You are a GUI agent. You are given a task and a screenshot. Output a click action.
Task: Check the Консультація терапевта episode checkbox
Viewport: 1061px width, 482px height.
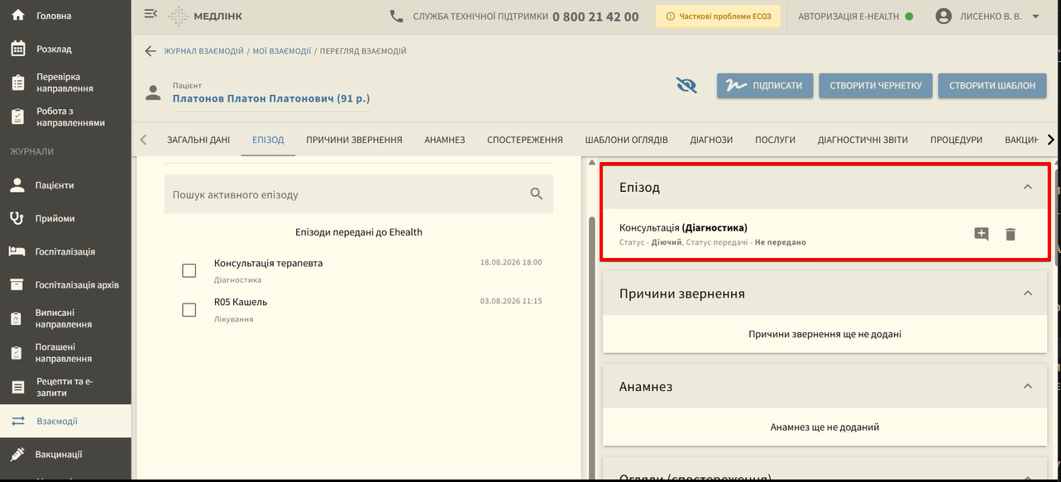point(189,270)
